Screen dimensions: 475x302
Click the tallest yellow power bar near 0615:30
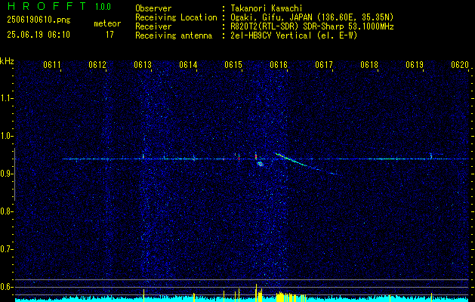pos(256,293)
